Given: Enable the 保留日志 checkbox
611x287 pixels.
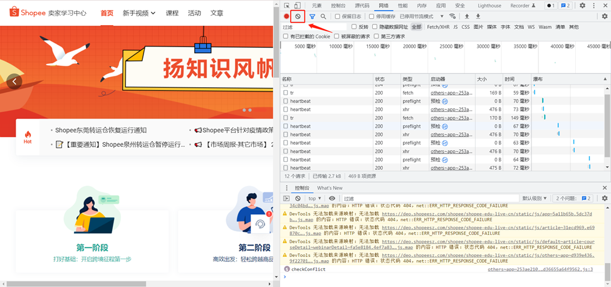Looking at the screenshot, I should pyautogui.click(x=338, y=16).
